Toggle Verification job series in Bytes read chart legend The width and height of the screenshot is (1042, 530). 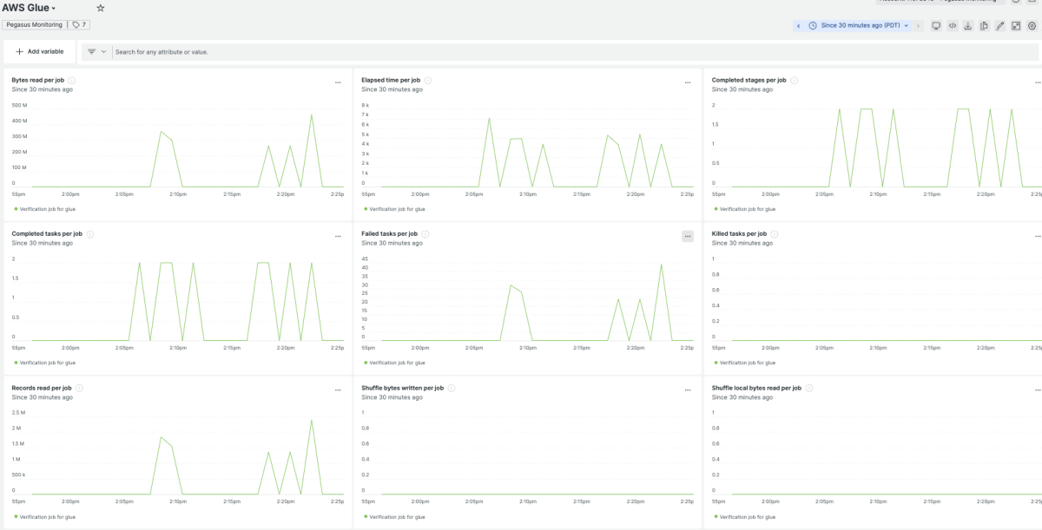pyautogui.click(x=47, y=209)
